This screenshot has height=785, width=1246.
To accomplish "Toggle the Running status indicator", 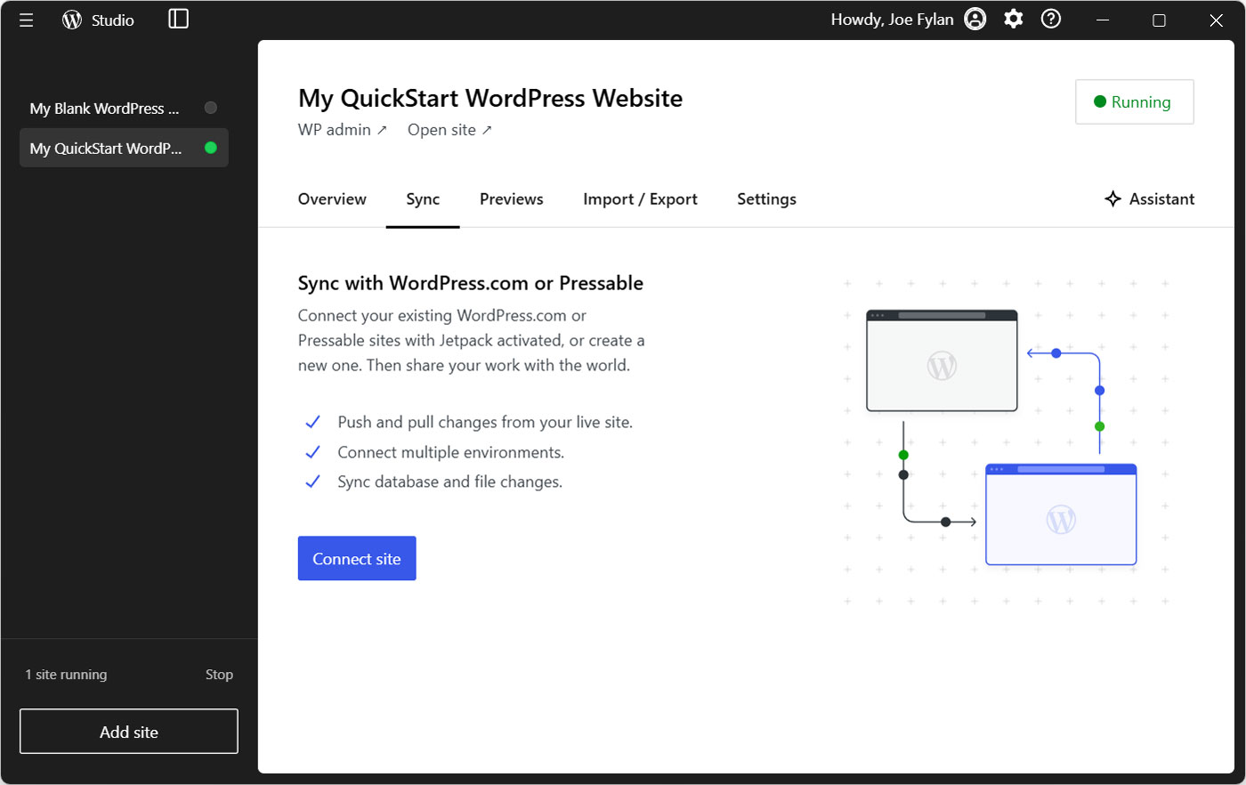I will [1134, 101].
